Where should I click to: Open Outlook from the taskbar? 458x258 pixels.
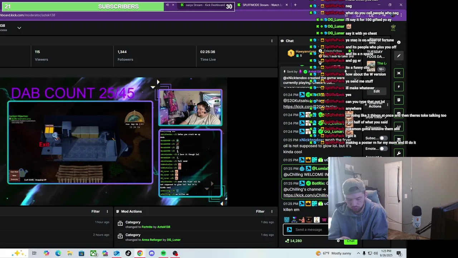(x=116, y=253)
